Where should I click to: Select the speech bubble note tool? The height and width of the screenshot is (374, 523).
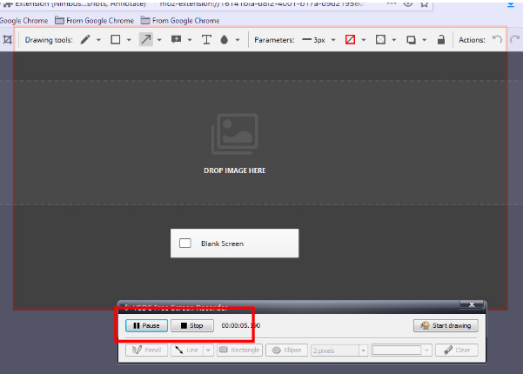[177, 39]
